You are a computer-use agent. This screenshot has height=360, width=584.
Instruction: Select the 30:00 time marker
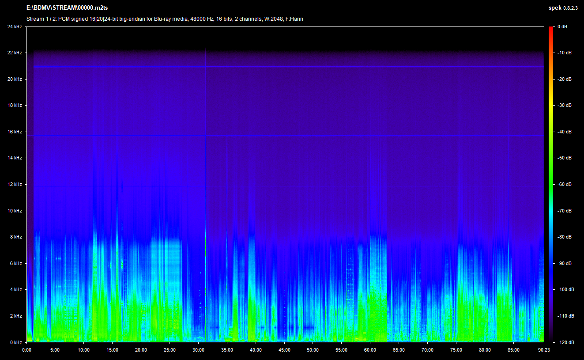[199, 349]
